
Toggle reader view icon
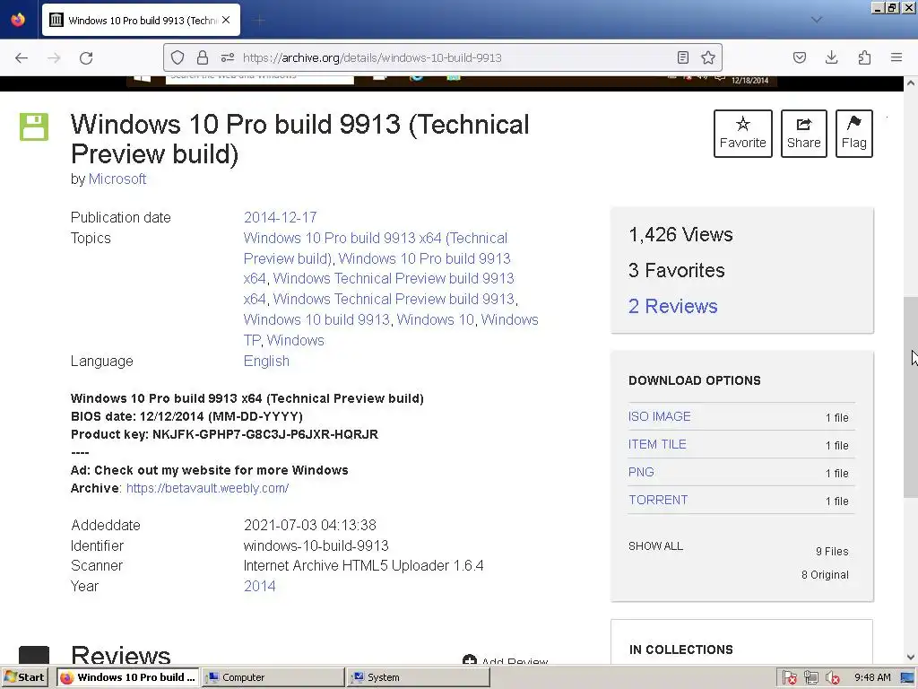[682, 57]
